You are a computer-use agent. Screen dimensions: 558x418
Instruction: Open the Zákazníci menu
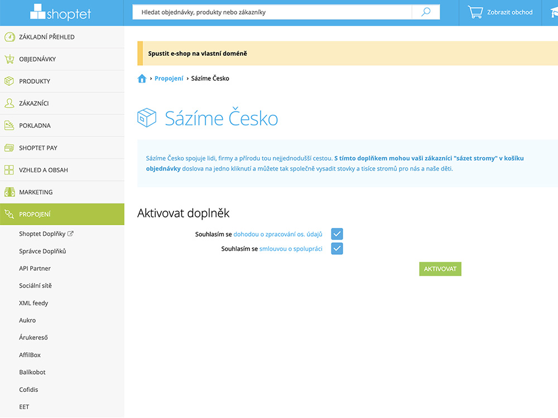tap(62, 103)
